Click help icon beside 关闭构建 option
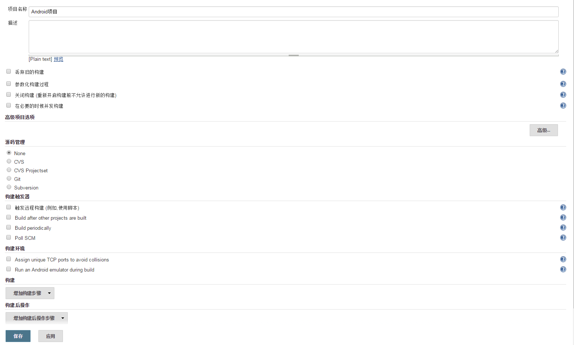Screen dimensions: 574x345 (563, 95)
